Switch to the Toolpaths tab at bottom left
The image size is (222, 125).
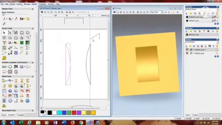[20, 115]
